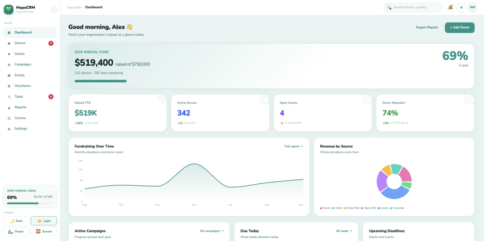Collapse the sidebar with chevron button

tap(54, 10)
